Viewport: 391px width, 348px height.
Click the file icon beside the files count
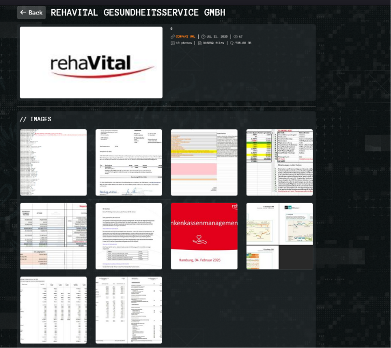click(x=200, y=43)
